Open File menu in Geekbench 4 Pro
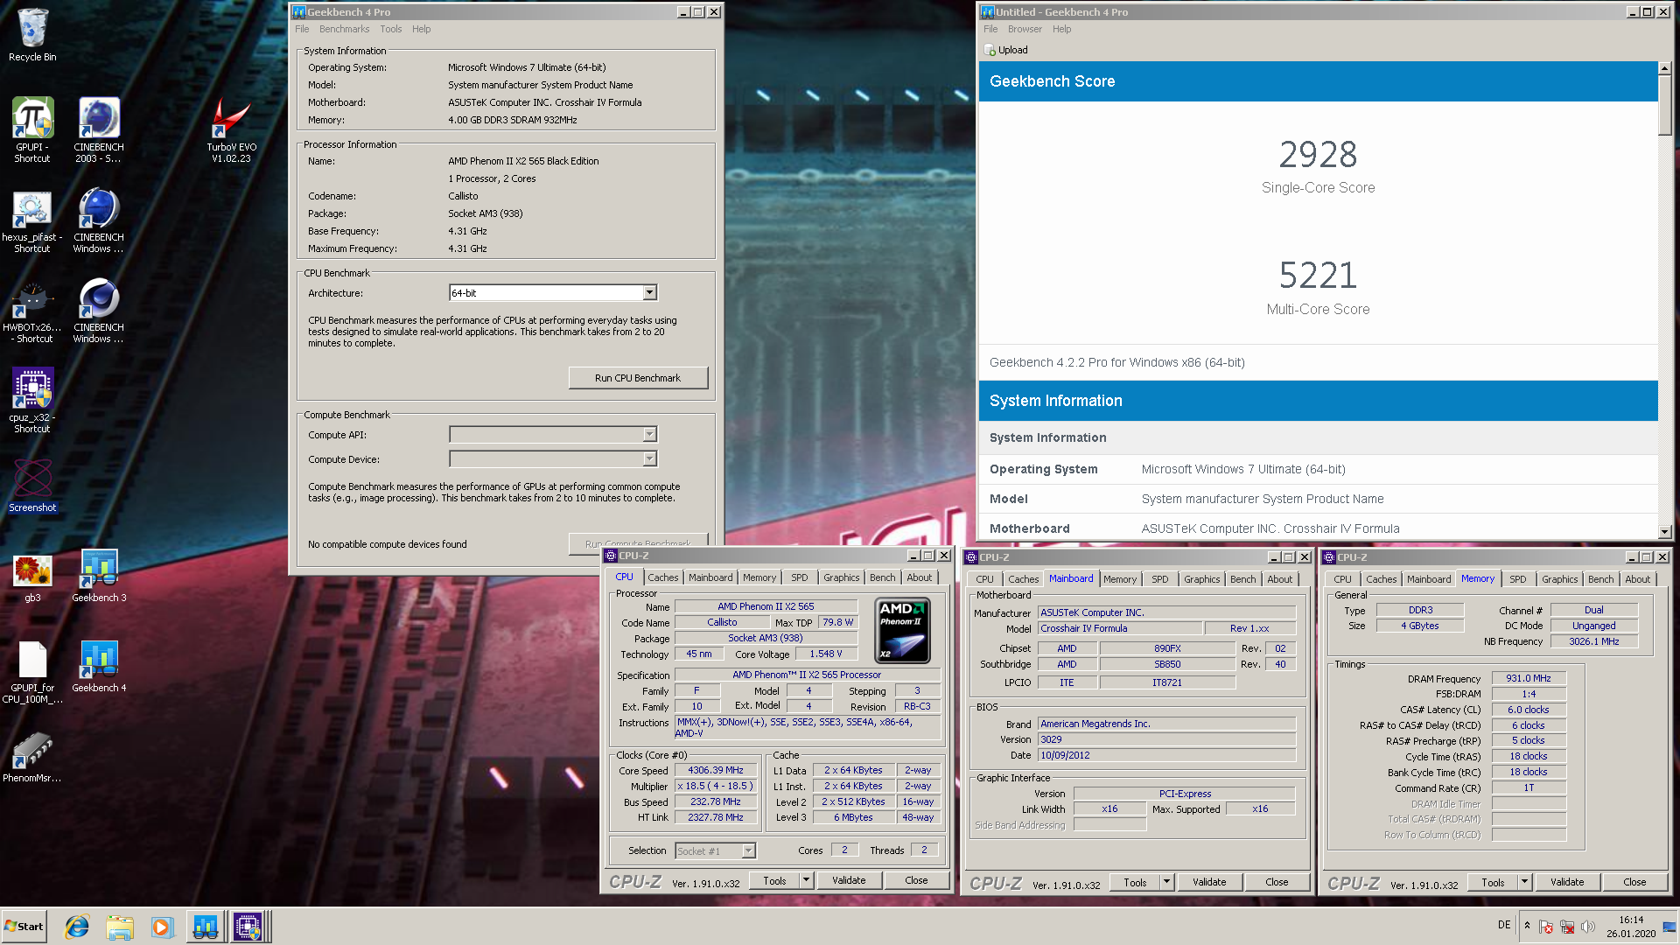Image resolution: width=1680 pixels, height=945 pixels. [302, 29]
